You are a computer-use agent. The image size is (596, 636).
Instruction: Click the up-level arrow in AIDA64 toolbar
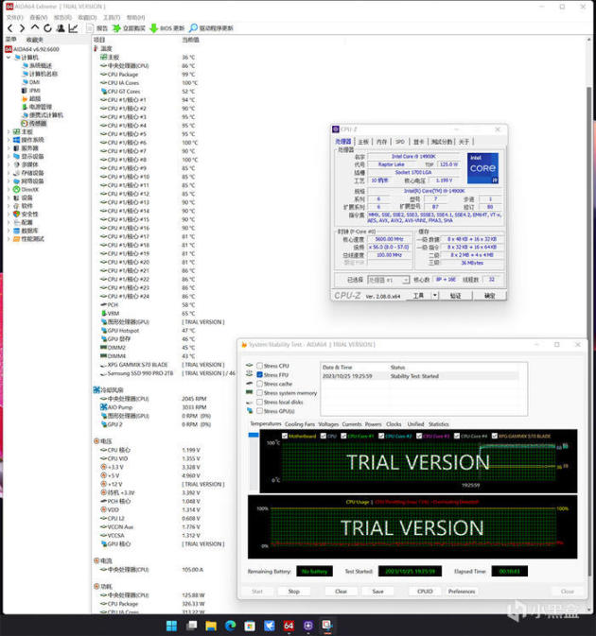35,27
